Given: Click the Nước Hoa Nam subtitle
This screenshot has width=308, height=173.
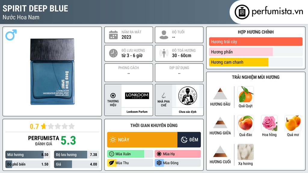Looking at the screenshot, I should [21, 17].
